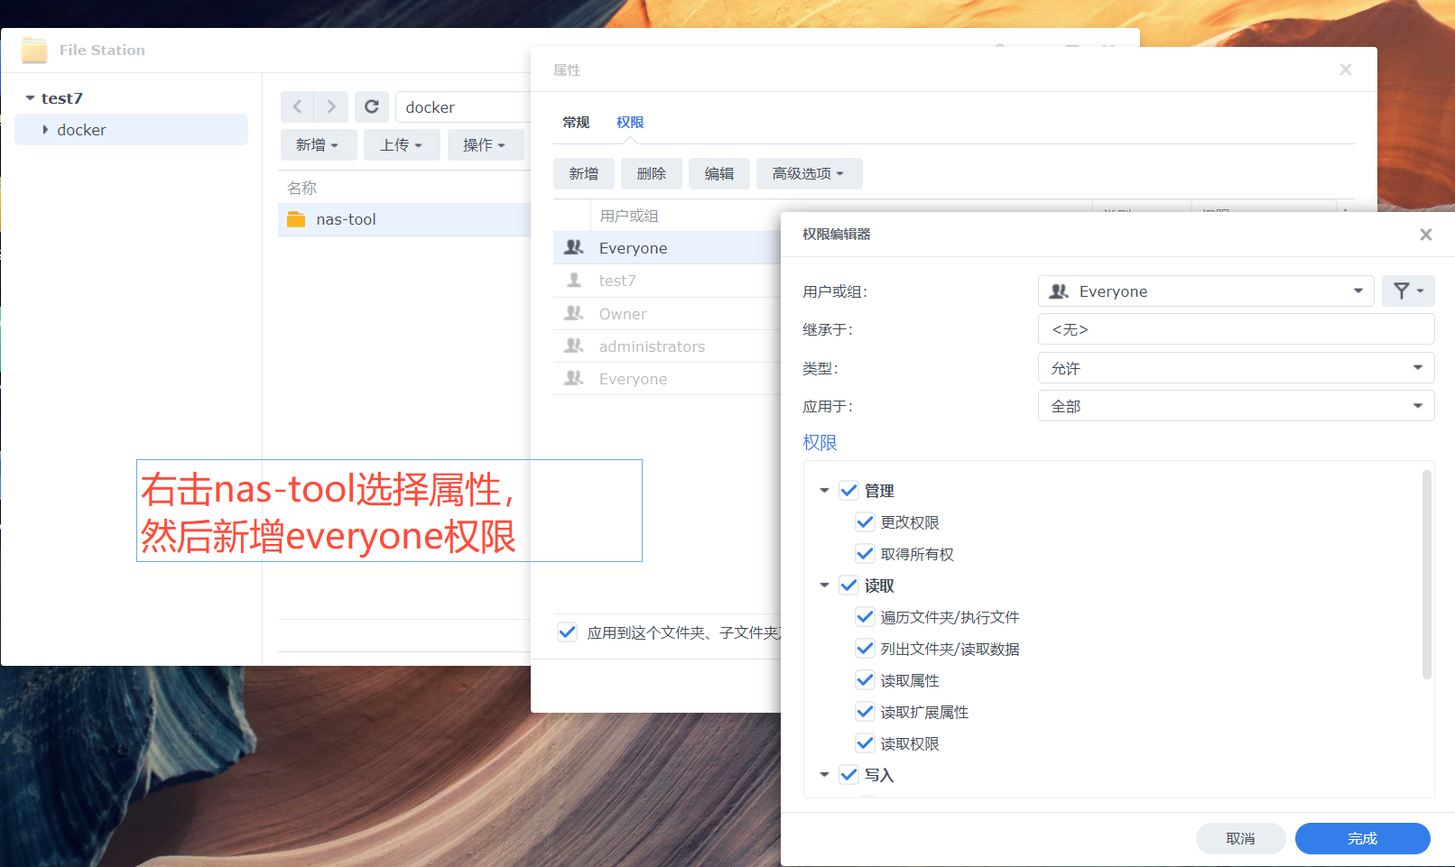The width and height of the screenshot is (1455, 867).
Task: Collapse the test7 tree node
Action: (x=30, y=98)
